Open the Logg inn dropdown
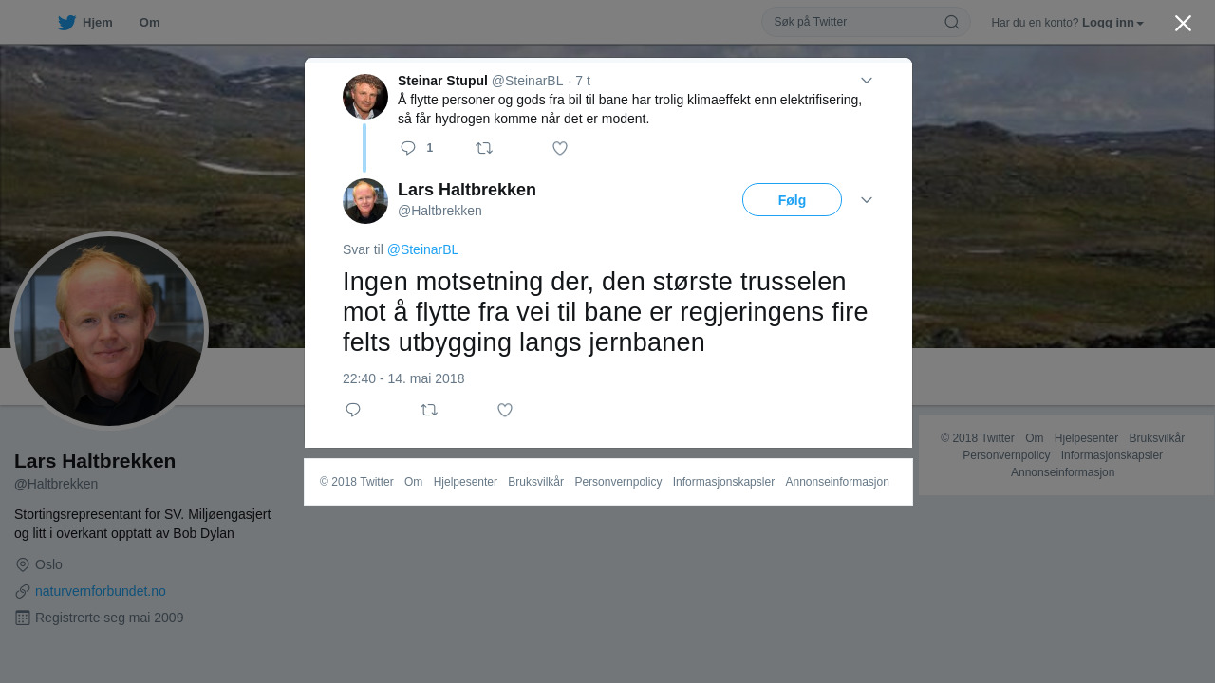 click(1112, 23)
